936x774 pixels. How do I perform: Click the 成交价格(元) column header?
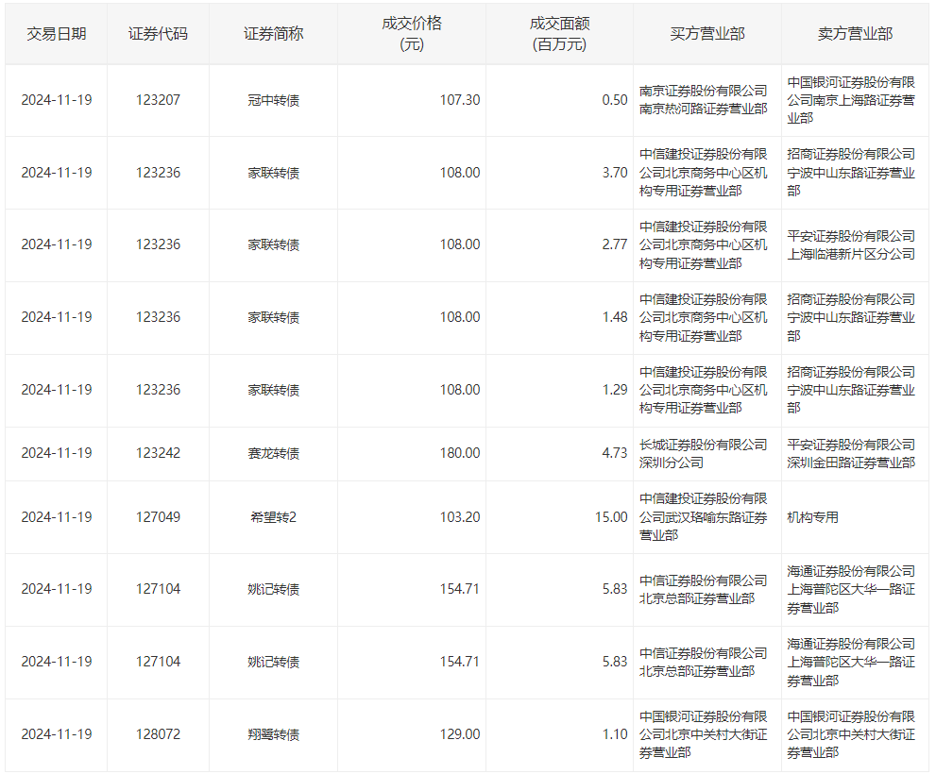point(412,34)
